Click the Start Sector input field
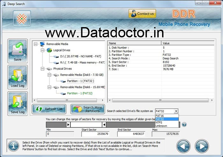This screenshot has height=157, width=223. 95,134
